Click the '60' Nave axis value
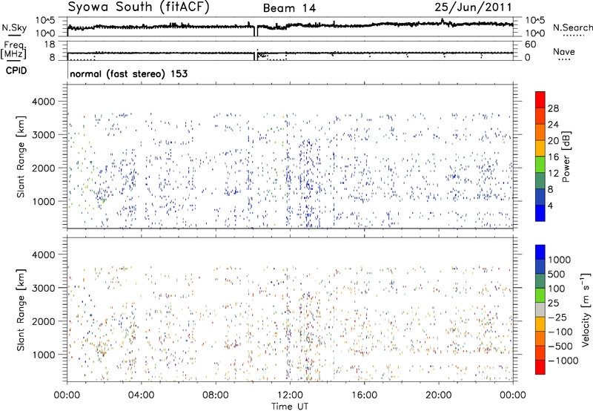The height and width of the screenshot is (411, 593). [x=531, y=45]
